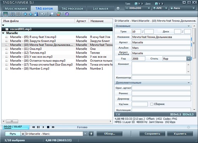Collapse the Marselle group in file list
The image size is (198, 143).
pos(3,33)
